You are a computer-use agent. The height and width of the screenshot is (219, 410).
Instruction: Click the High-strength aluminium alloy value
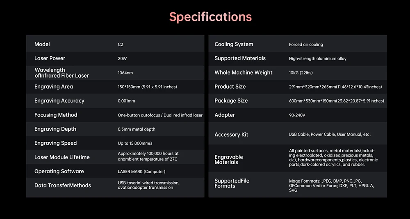click(x=318, y=58)
